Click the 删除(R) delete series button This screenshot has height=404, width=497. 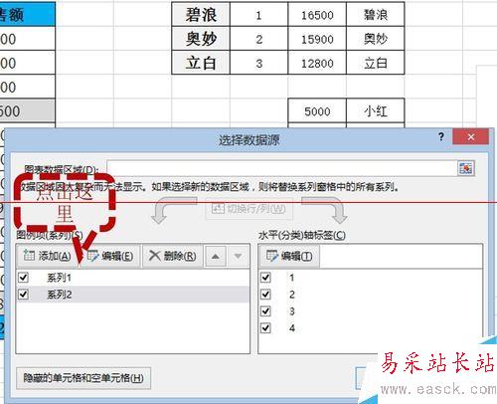click(x=173, y=256)
